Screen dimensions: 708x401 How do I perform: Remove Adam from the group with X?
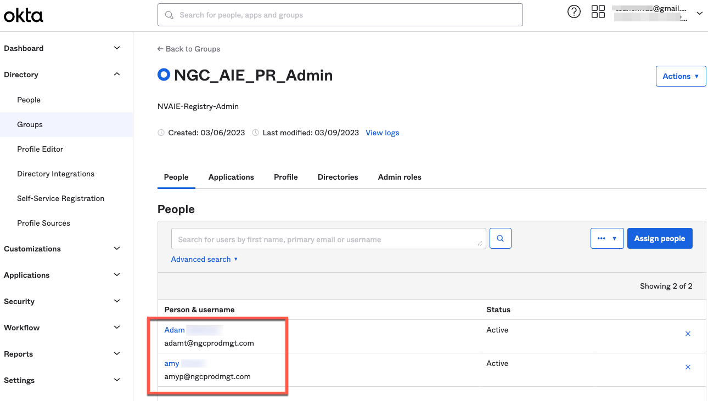[x=688, y=334]
